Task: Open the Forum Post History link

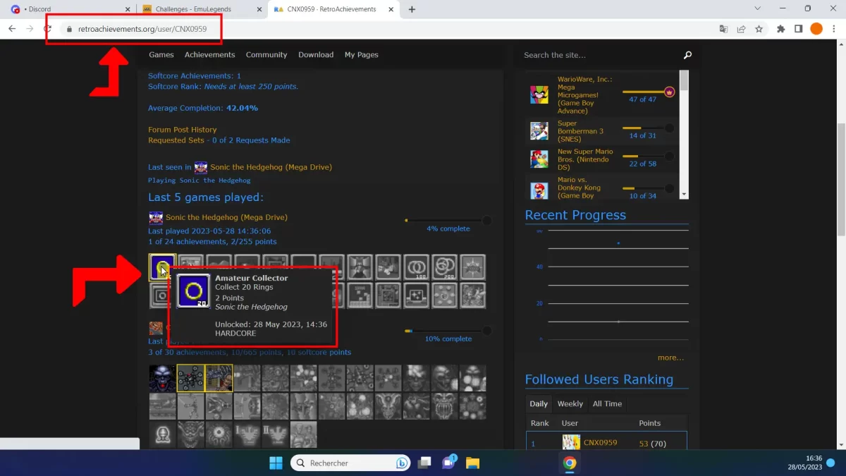Action: (x=183, y=130)
